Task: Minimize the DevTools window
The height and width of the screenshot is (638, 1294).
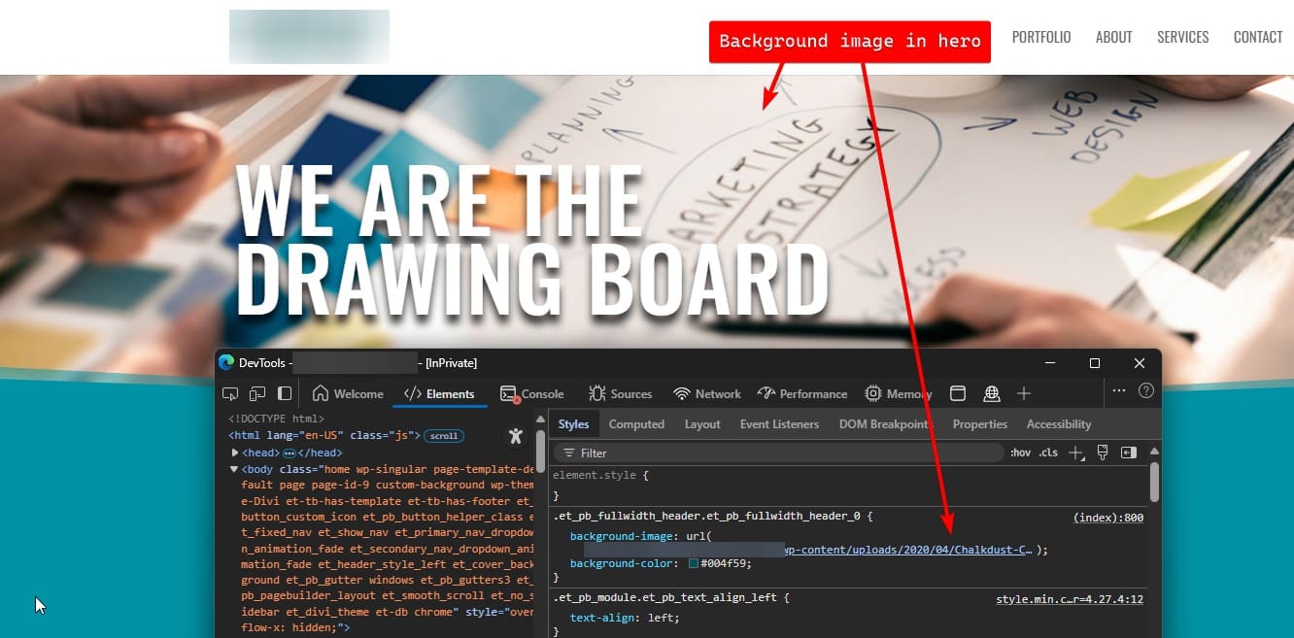Action: pos(1050,363)
